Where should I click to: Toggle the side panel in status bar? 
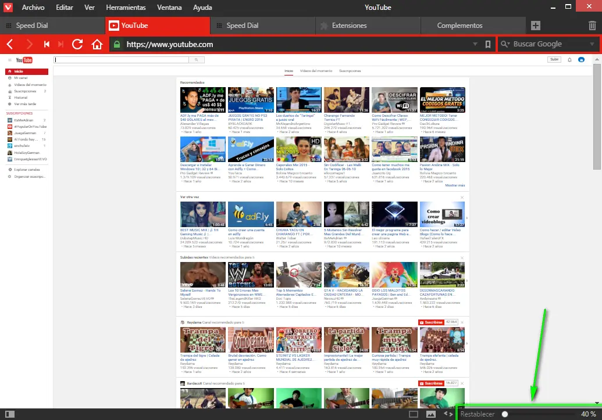pyautogui.click(x=10, y=414)
